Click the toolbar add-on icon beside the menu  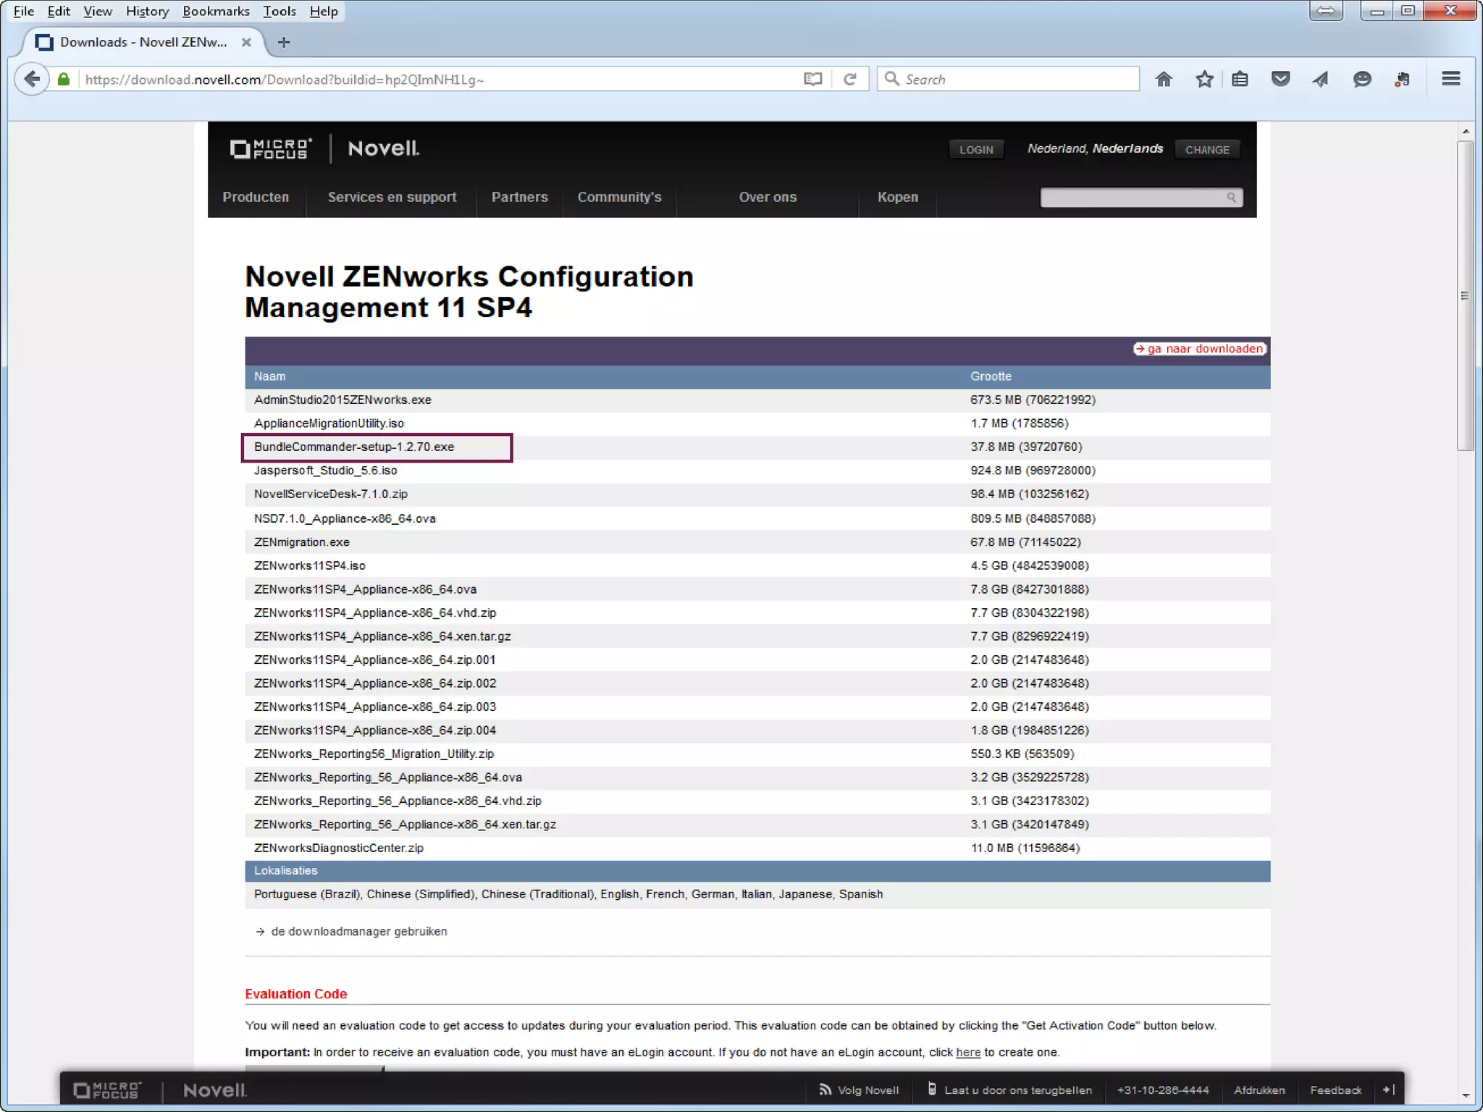click(x=1403, y=79)
